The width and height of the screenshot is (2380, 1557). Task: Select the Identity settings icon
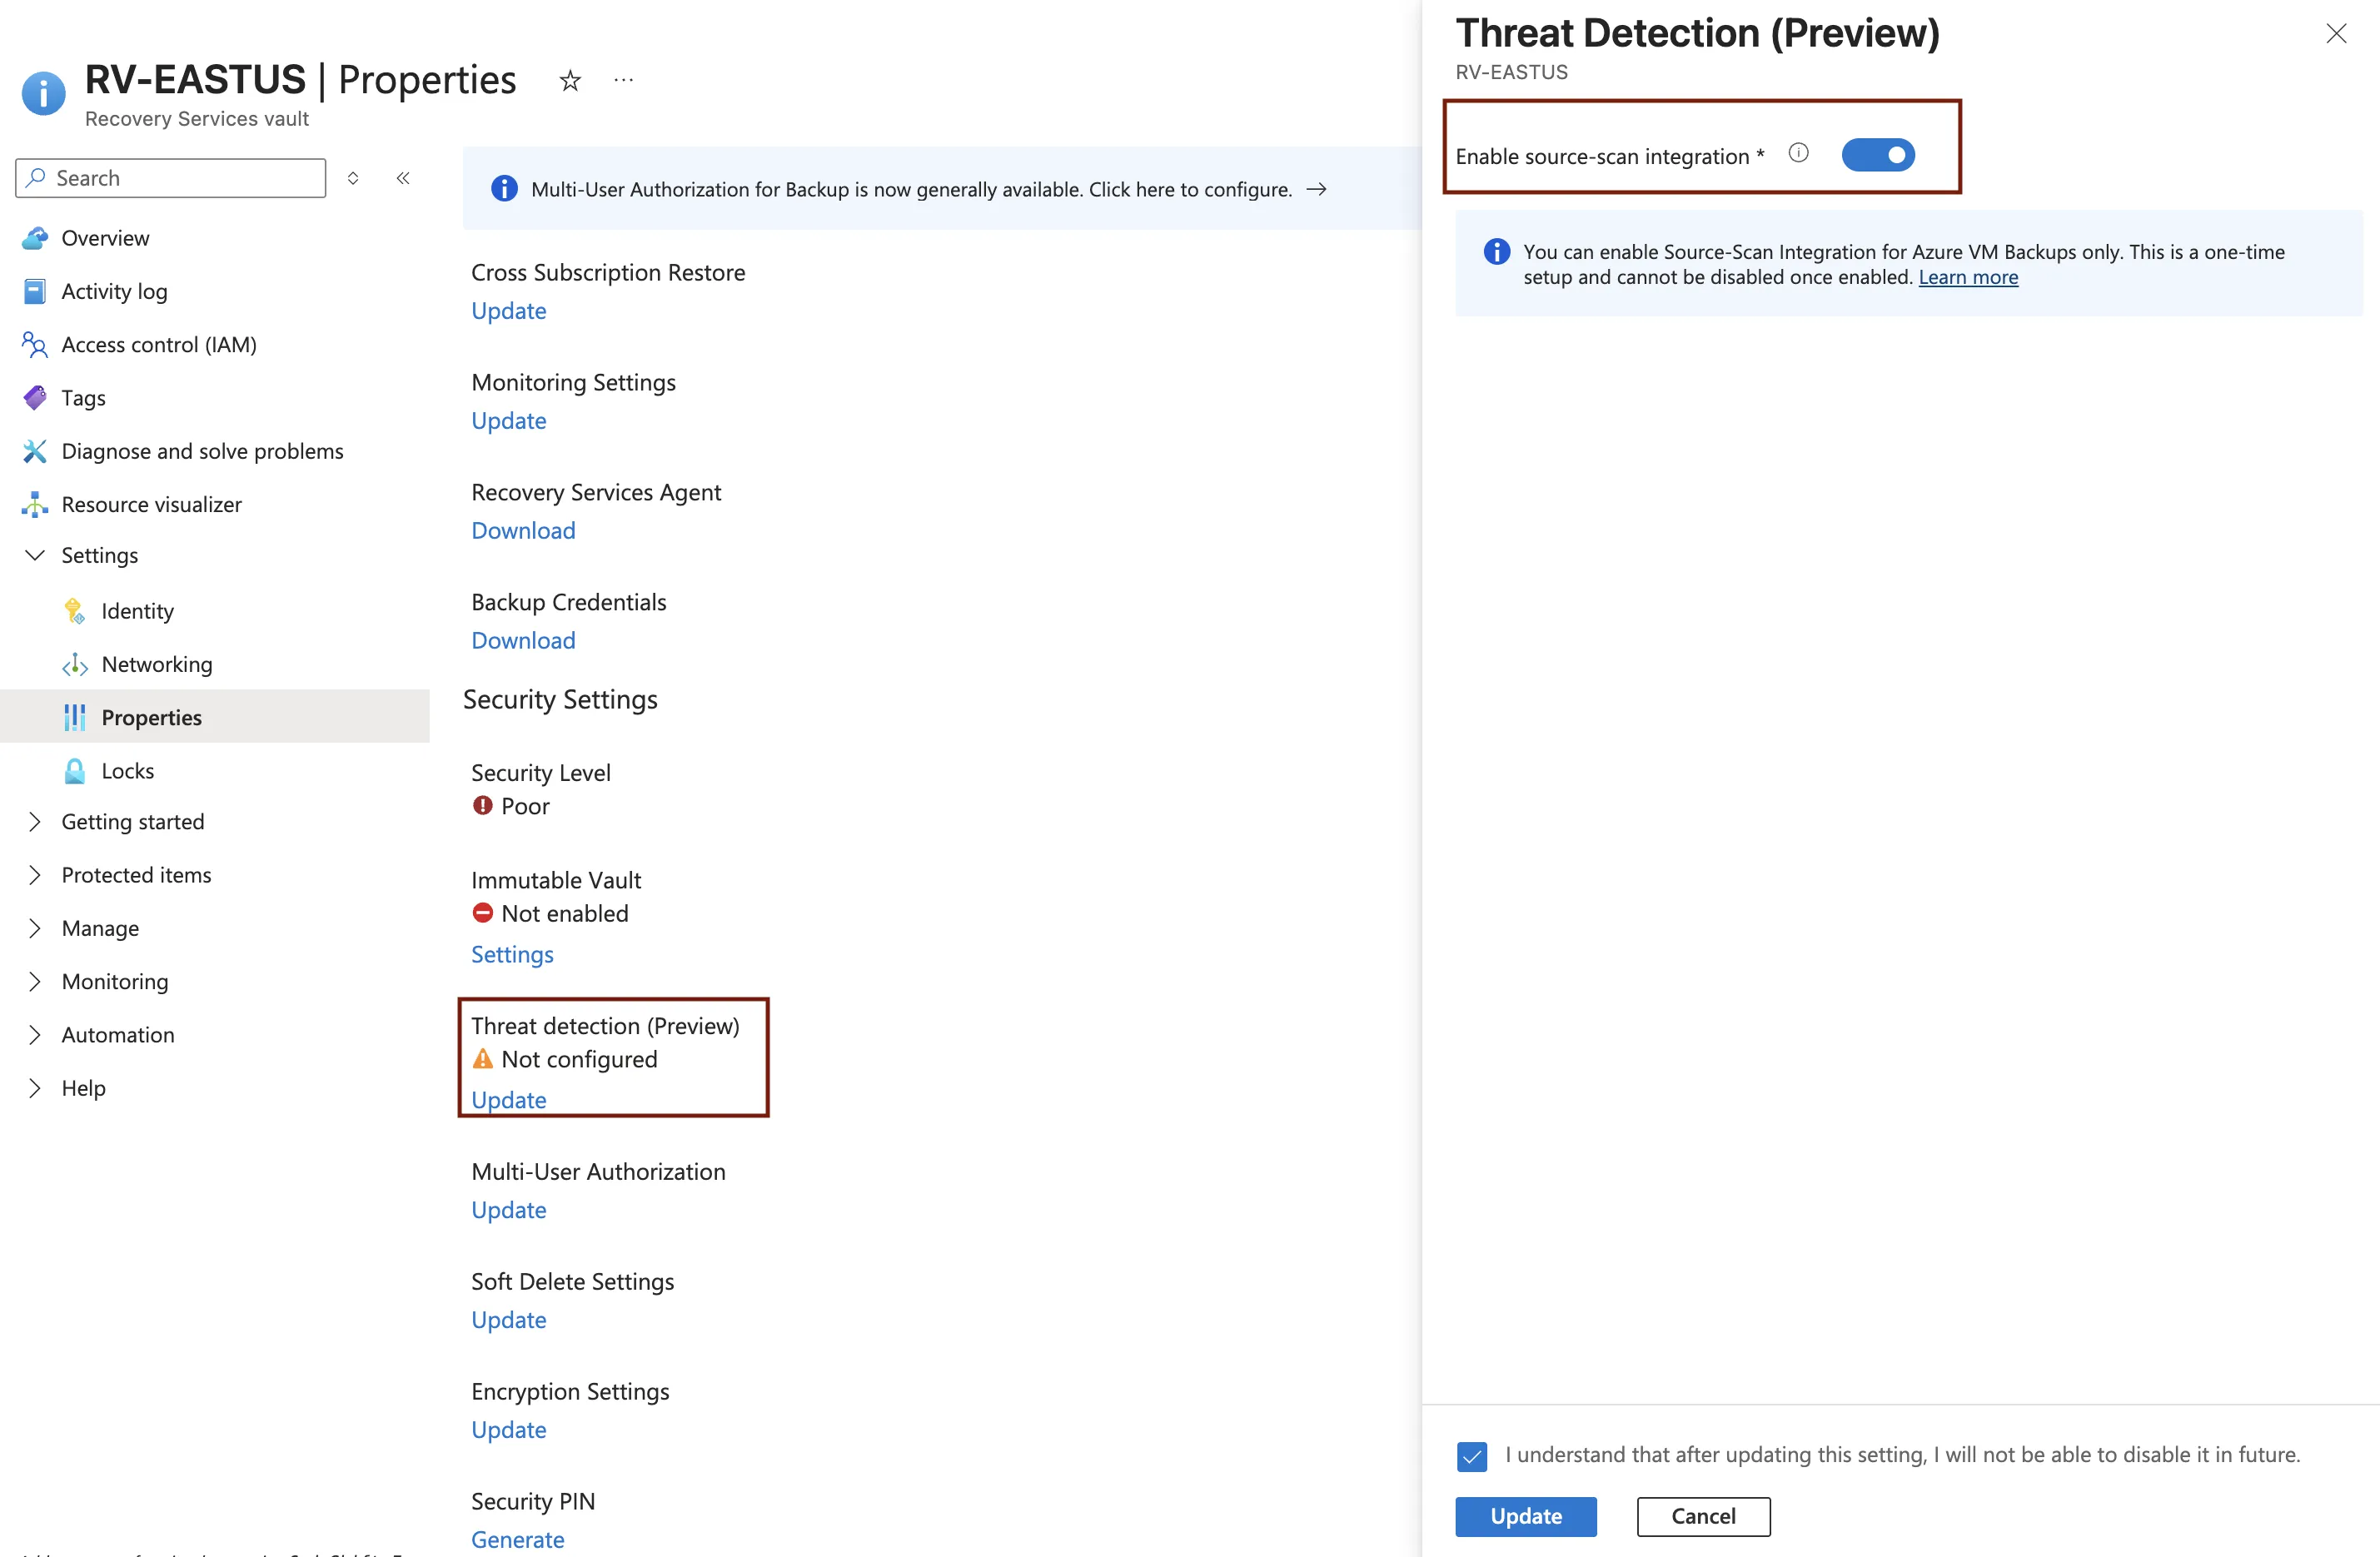point(75,610)
